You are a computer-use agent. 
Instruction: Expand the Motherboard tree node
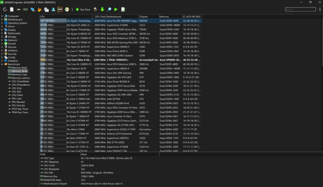coord(2,20)
